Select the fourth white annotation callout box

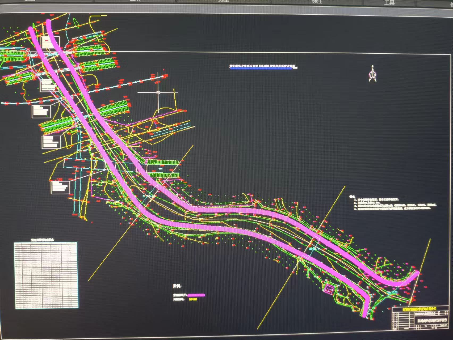[x=51, y=142]
